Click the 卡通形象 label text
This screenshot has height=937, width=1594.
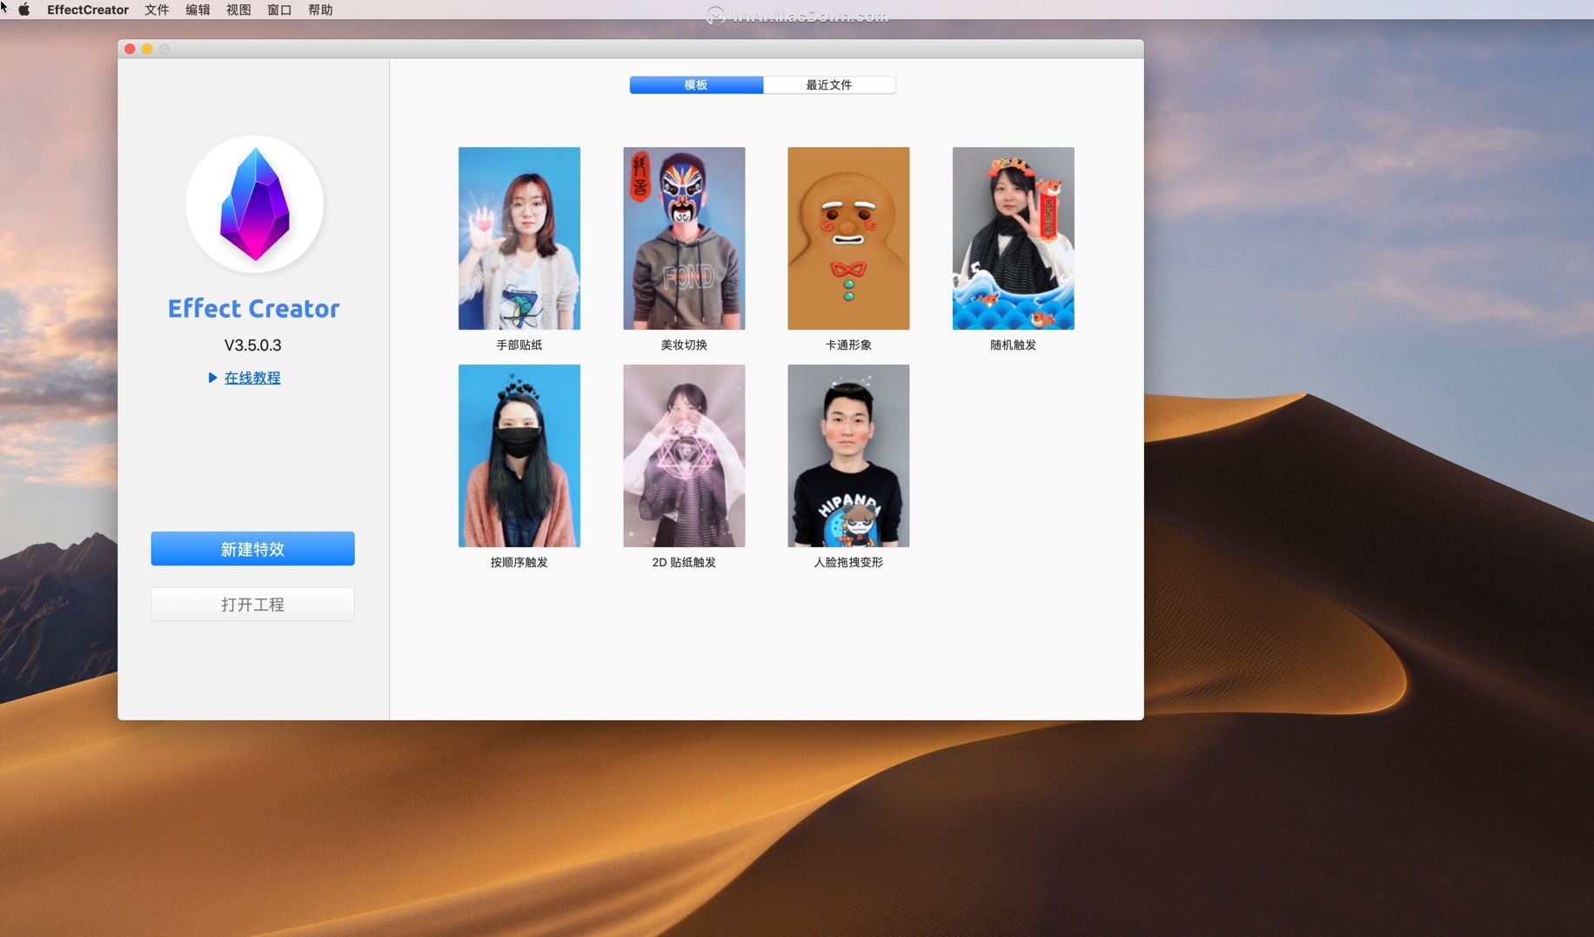coord(848,345)
